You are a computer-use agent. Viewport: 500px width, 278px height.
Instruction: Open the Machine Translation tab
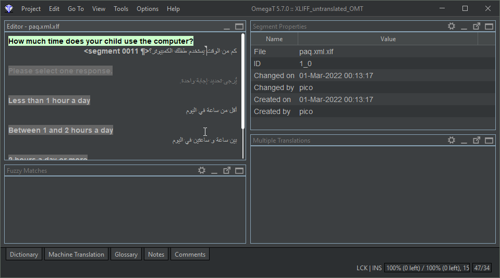[x=76, y=255]
